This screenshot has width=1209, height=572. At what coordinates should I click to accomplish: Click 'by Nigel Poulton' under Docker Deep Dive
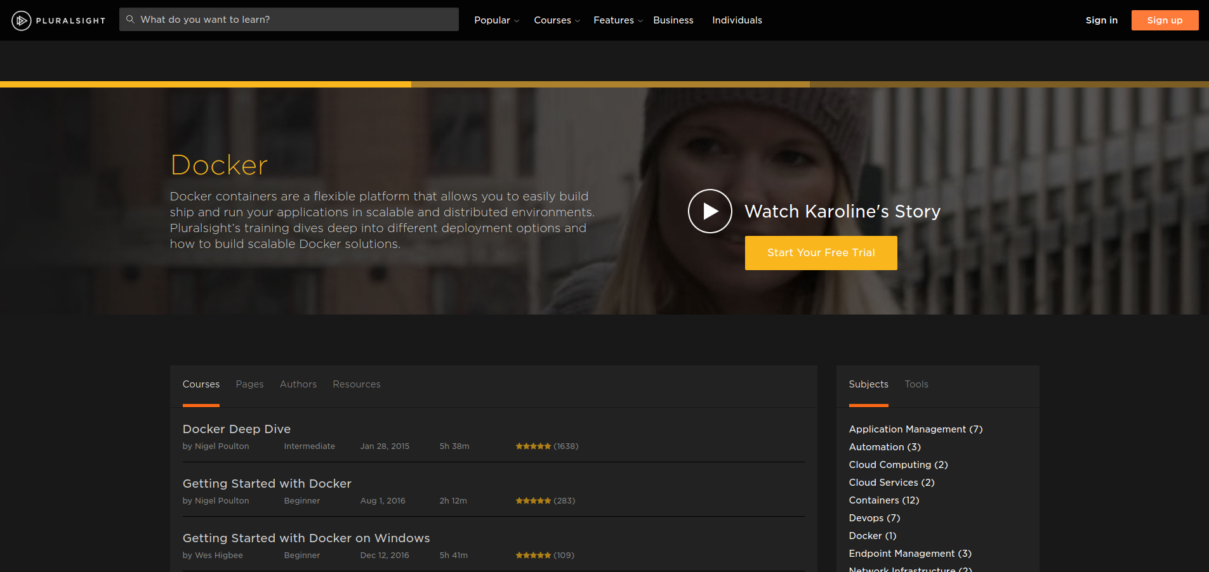point(216,446)
